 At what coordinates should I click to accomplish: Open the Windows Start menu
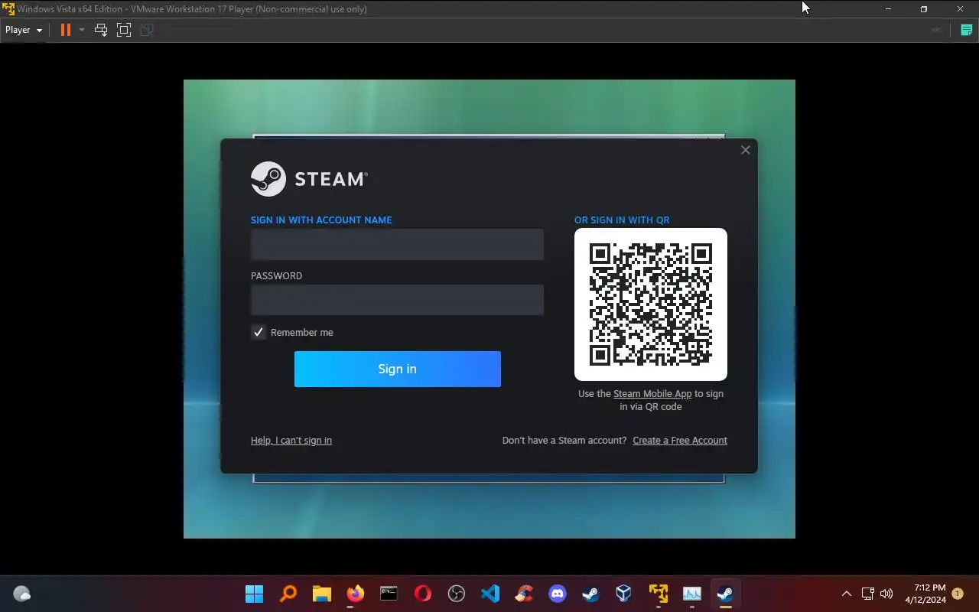point(254,594)
